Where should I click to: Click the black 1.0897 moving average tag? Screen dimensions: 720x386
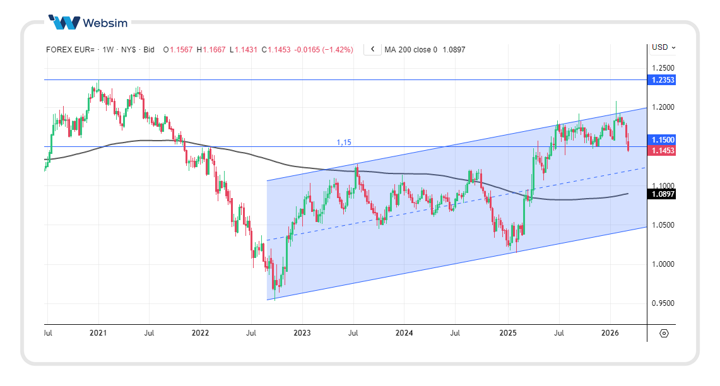pos(663,194)
